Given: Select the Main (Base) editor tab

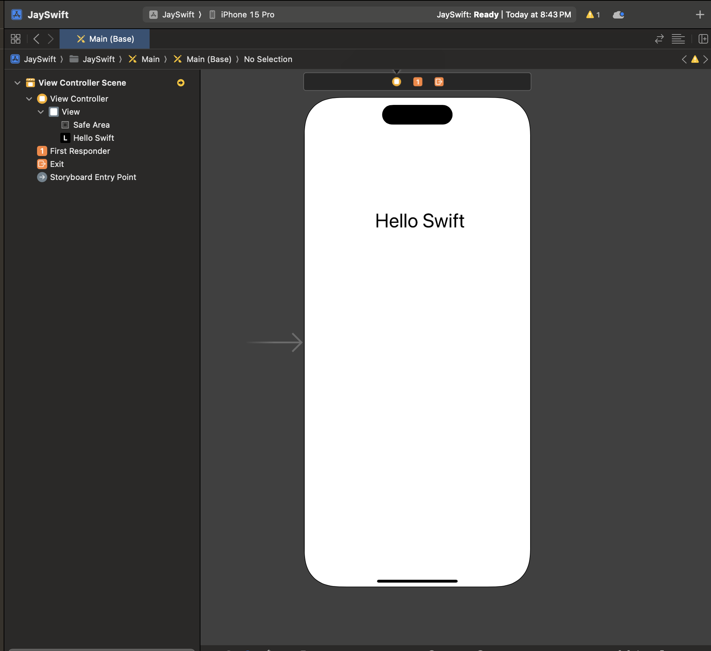Looking at the screenshot, I should [x=105, y=39].
